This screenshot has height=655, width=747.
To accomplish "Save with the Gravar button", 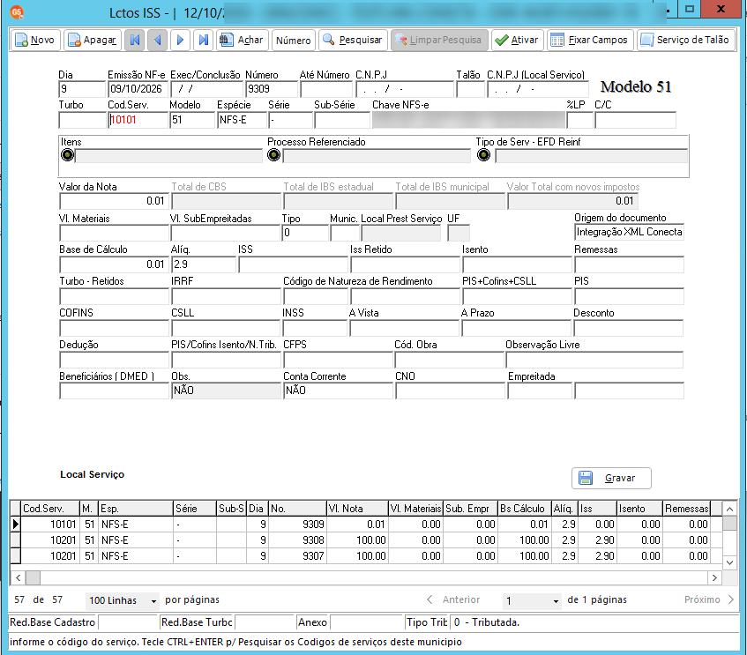I will click(x=611, y=478).
